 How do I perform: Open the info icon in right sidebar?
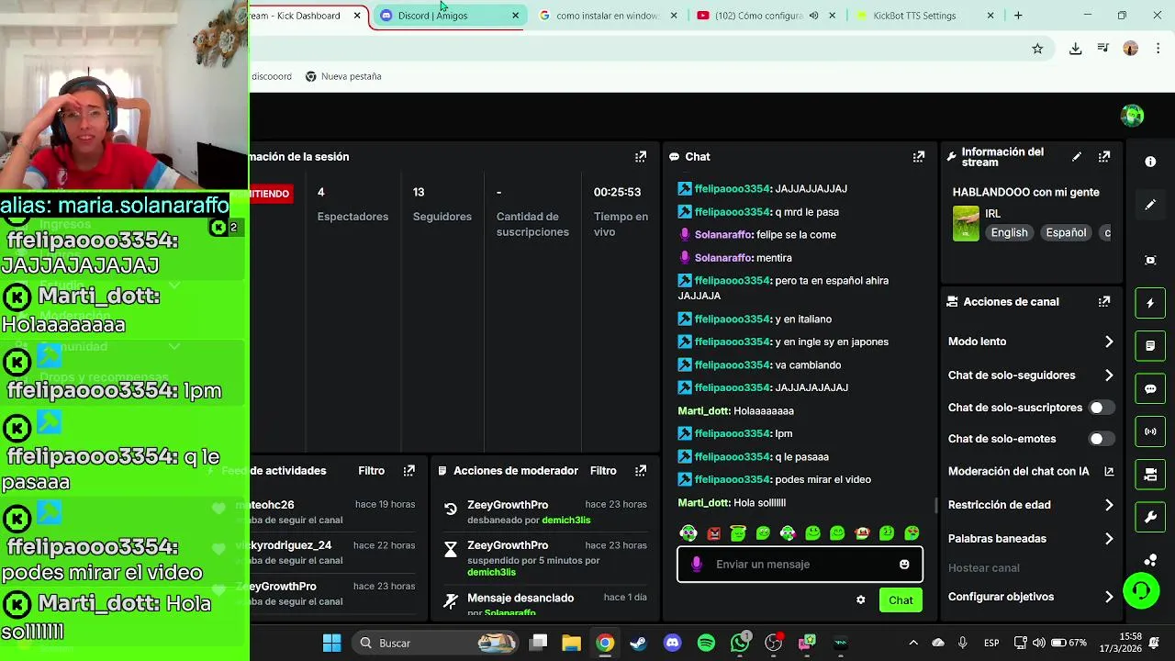(x=1150, y=162)
